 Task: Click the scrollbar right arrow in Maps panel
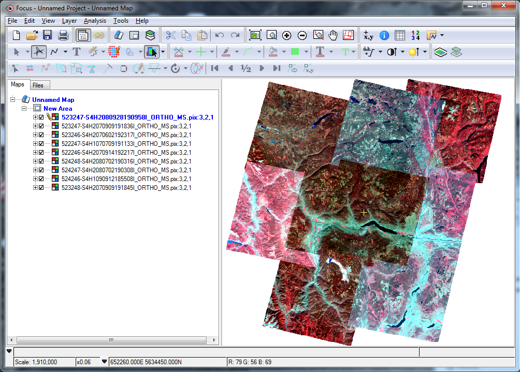click(x=214, y=340)
